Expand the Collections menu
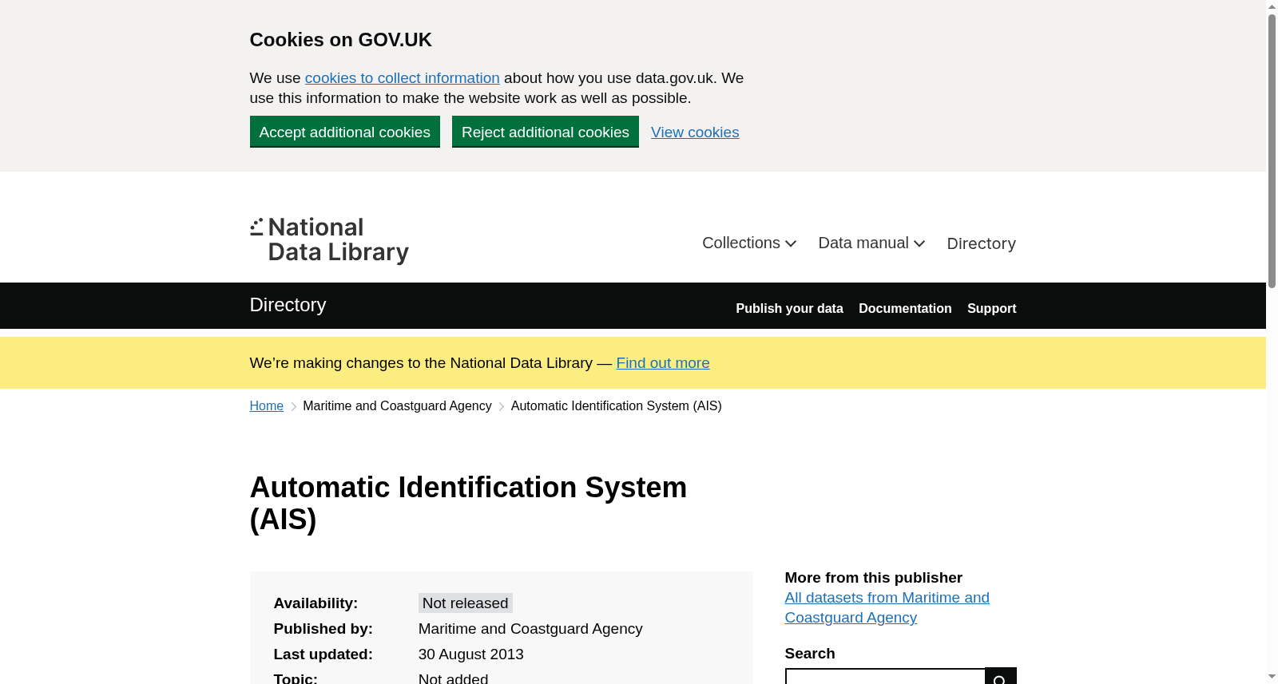The height and width of the screenshot is (684, 1278). 749,243
